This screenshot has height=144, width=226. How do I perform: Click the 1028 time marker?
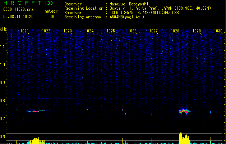pos(175,31)
